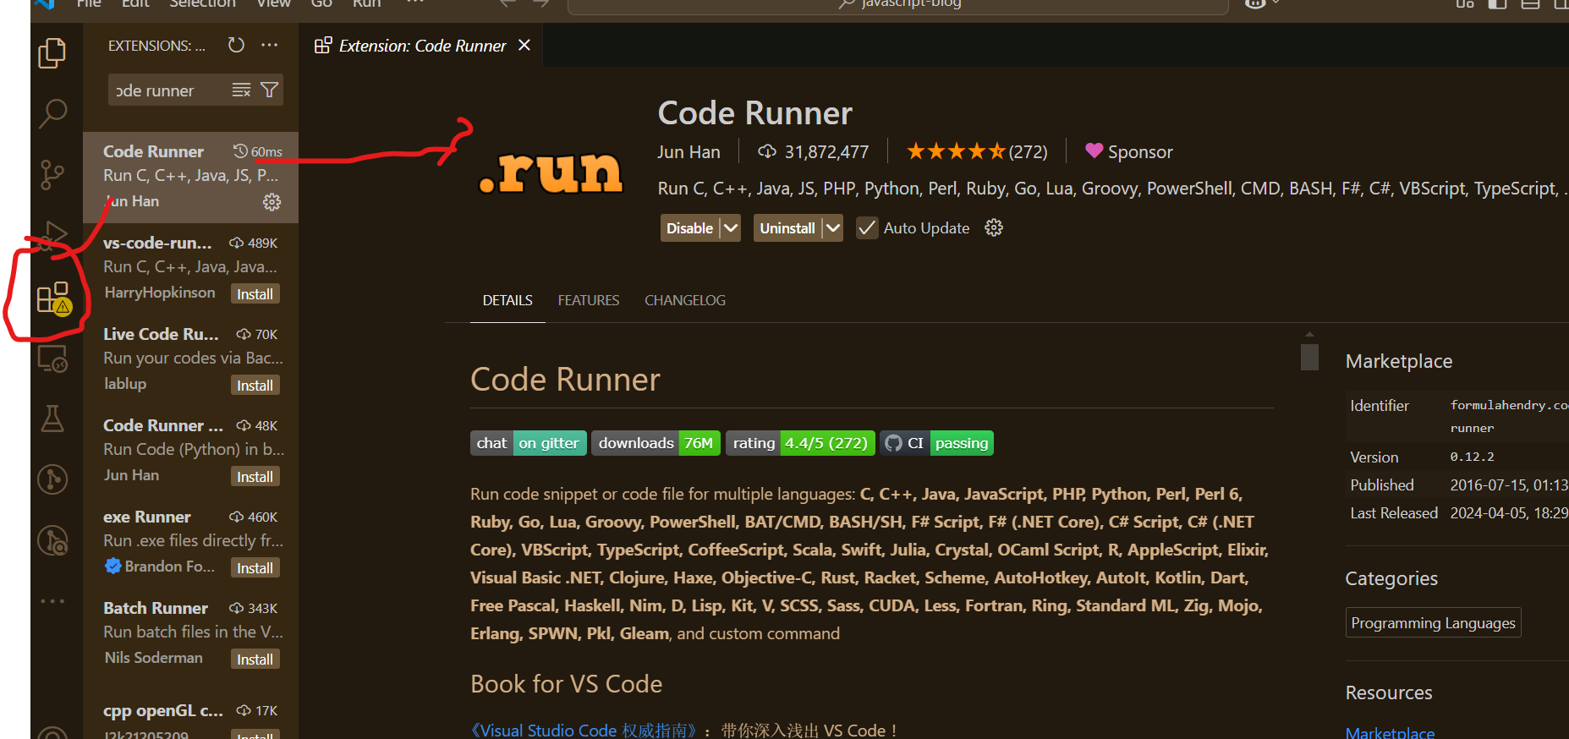This screenshot has width=1569, height=739.
Task: Click the install count 31,872,477
Action: (x=813, y=151)
